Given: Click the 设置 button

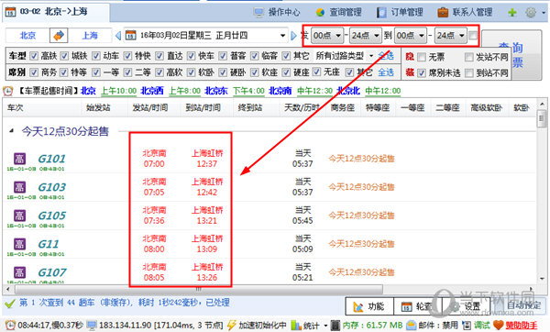Looking at the screenshot, I should [467, 306].
